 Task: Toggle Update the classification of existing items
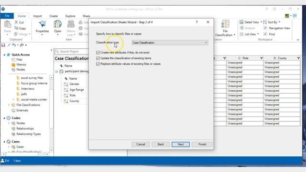(98, 58)
